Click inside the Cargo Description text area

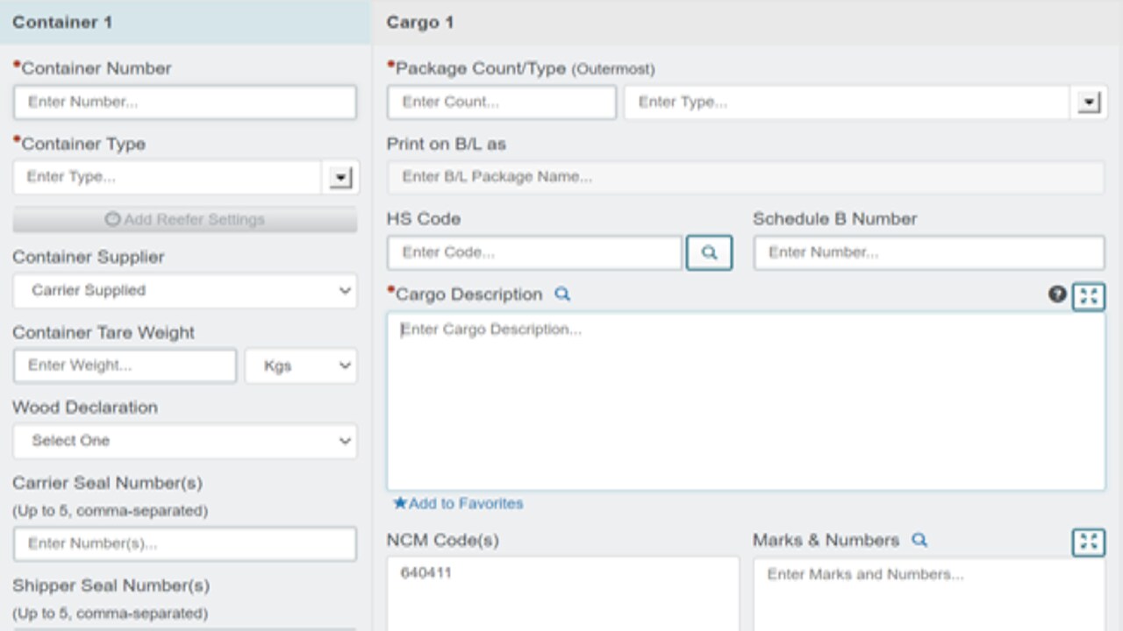[x=746, y=403]
